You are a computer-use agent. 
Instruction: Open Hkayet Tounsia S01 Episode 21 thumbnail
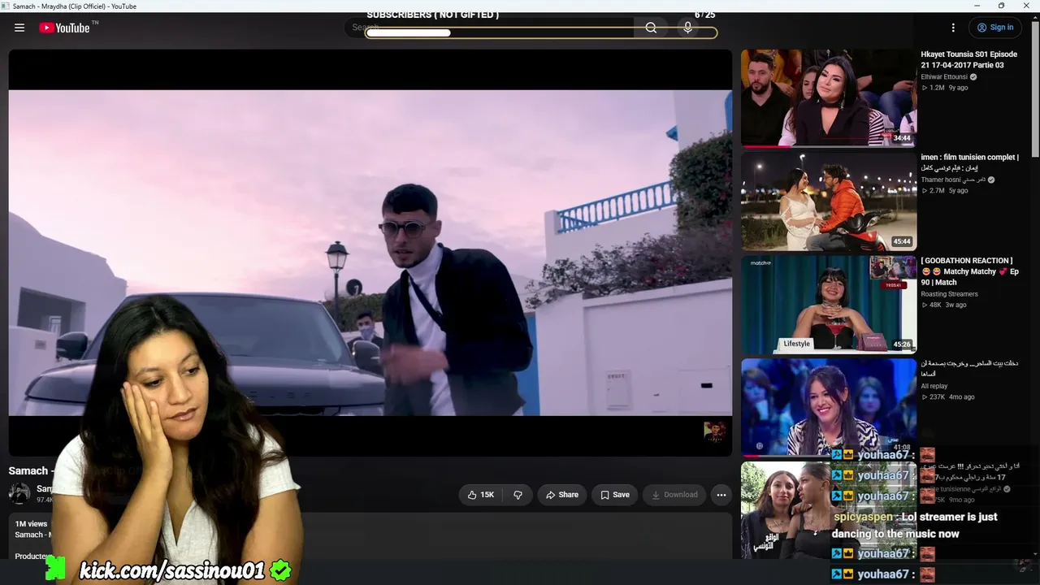829,98
